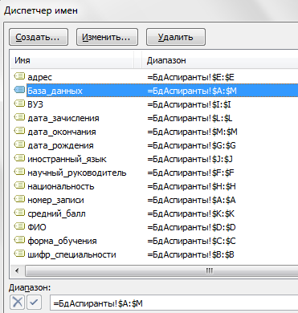
Task: Click range =БдАспиранты!$L:$L in list
Action: (x=190, y=118)
